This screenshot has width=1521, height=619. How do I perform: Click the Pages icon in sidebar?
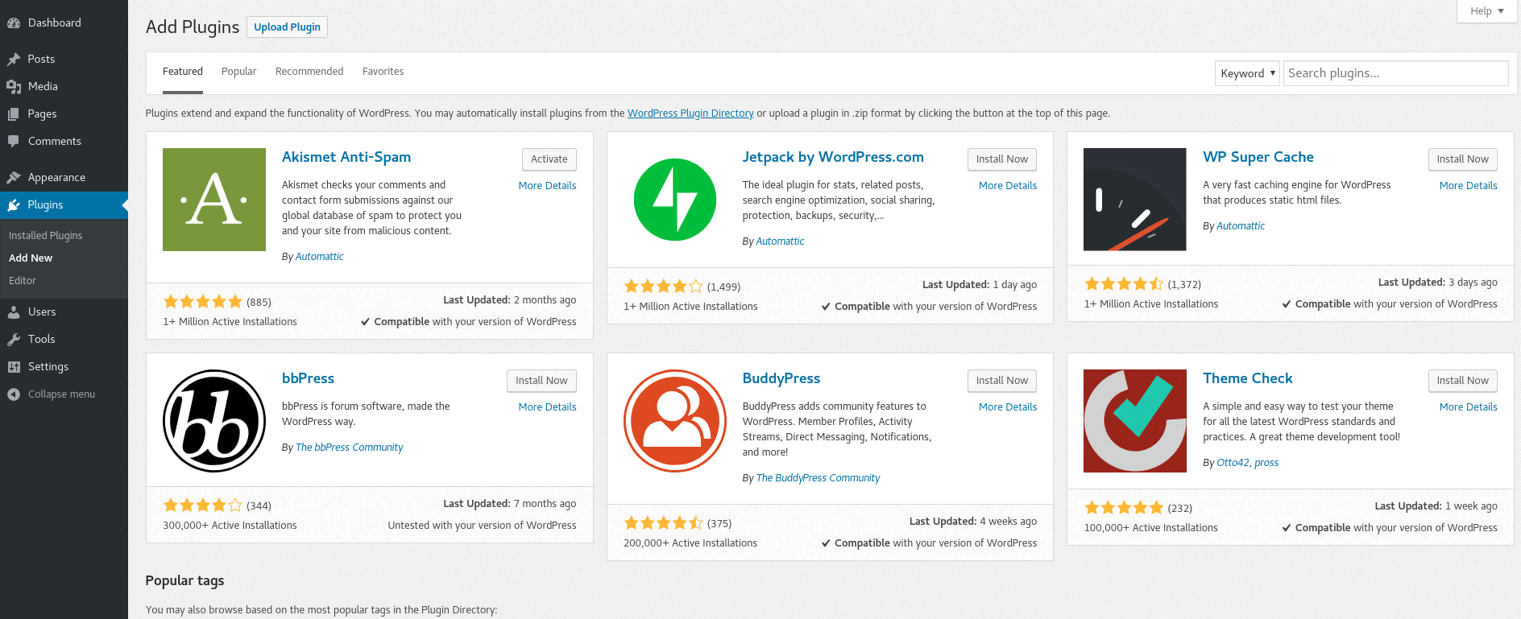click(14, 113)
